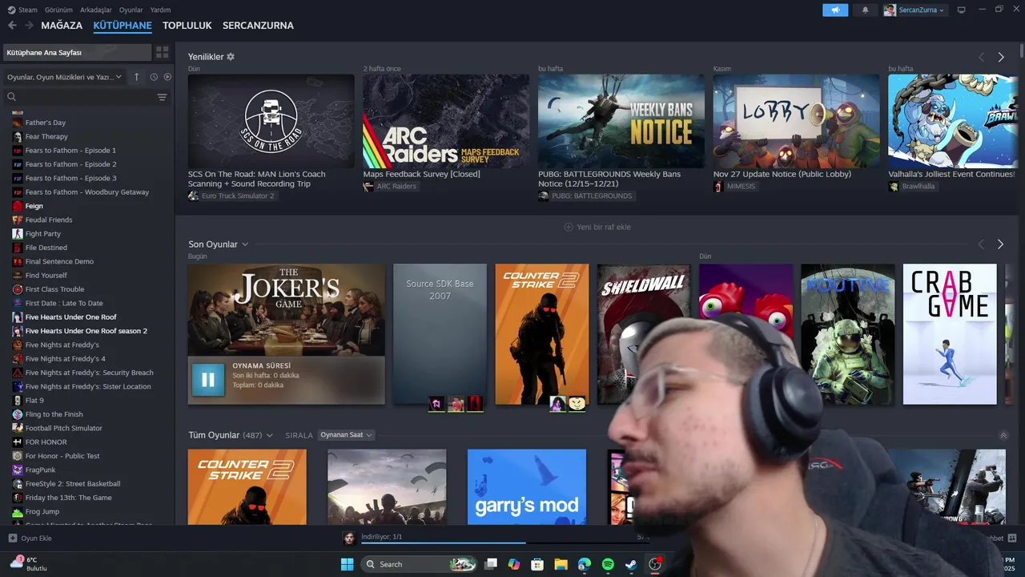Screen dimensions: 1025x577
Task: Switch to MAĞAZA tab
Action: click(x=62, y=26)
